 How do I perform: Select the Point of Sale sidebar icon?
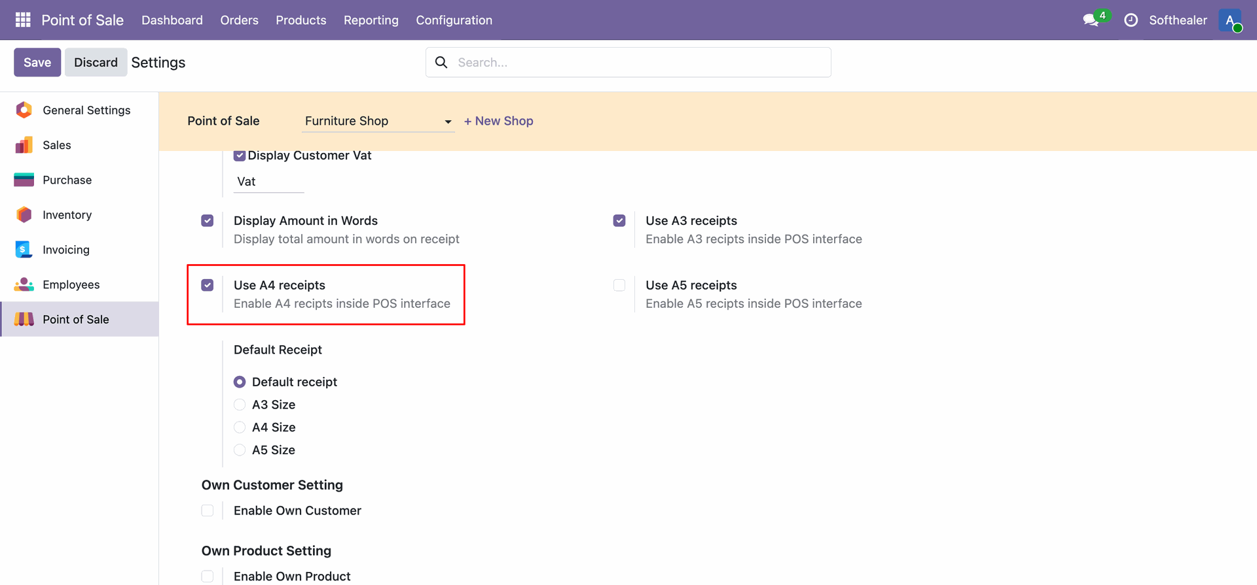[24, 319]
